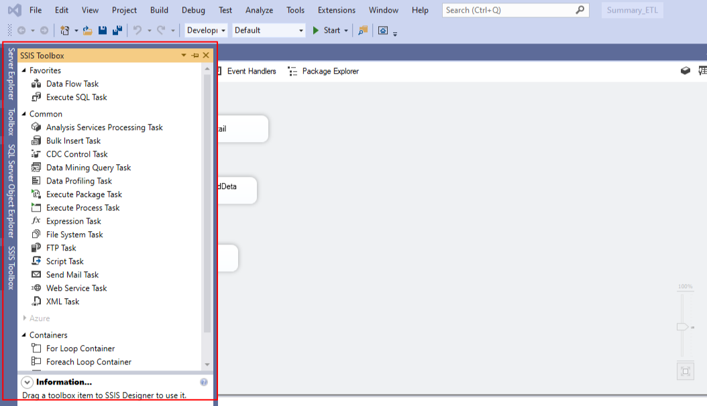Click the Search (Ctrl+Q) input field
This screenshot has height=406, width=707.
point(515,10)
